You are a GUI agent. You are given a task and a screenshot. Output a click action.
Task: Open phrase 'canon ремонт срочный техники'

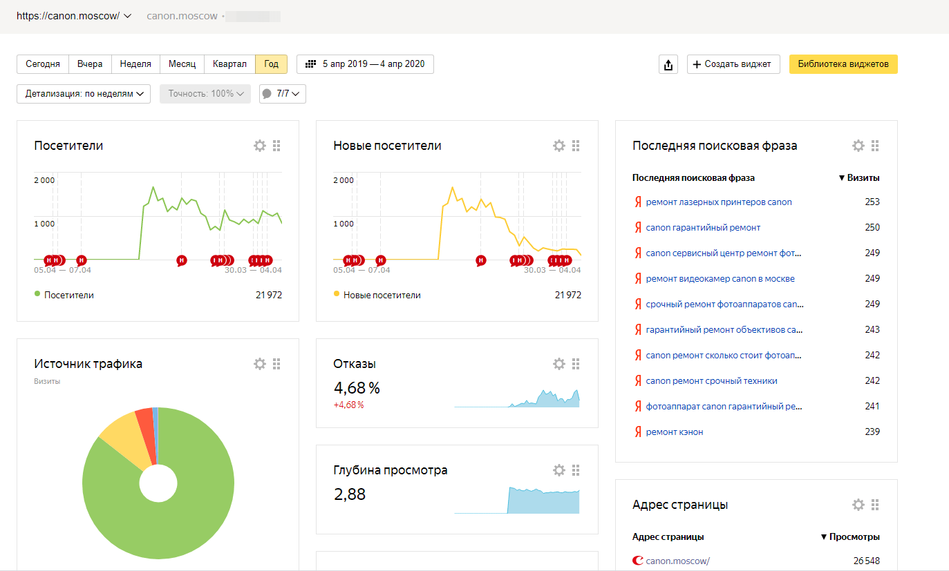pos(711,381)
